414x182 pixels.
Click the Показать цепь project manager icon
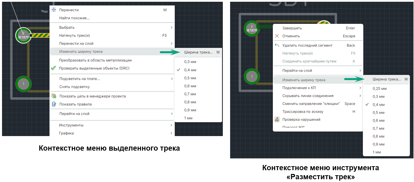click(54, 96)
